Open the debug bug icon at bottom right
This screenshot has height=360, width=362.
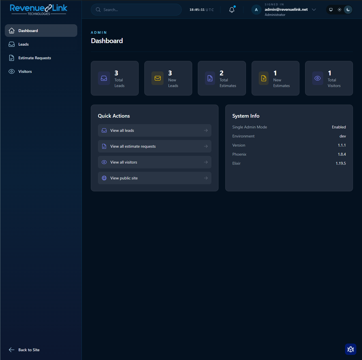pos(350,349)
